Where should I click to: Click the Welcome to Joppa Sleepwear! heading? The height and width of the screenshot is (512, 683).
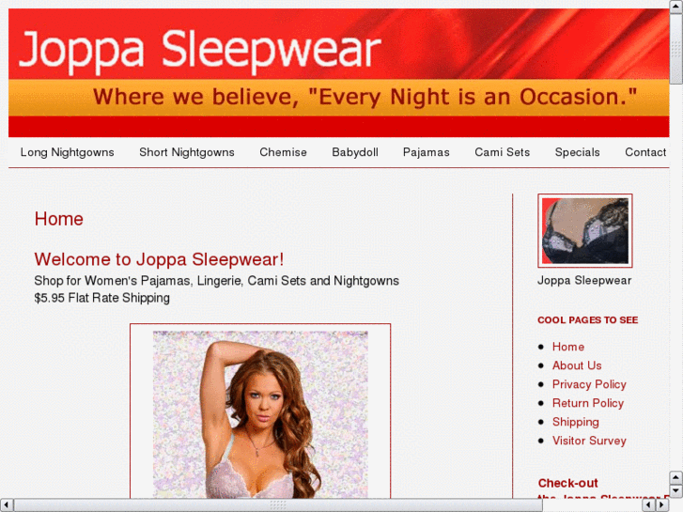(159, 259)
